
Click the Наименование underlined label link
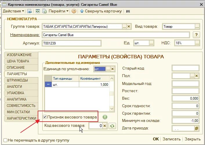pyautogui.click(x=25, y=35)
